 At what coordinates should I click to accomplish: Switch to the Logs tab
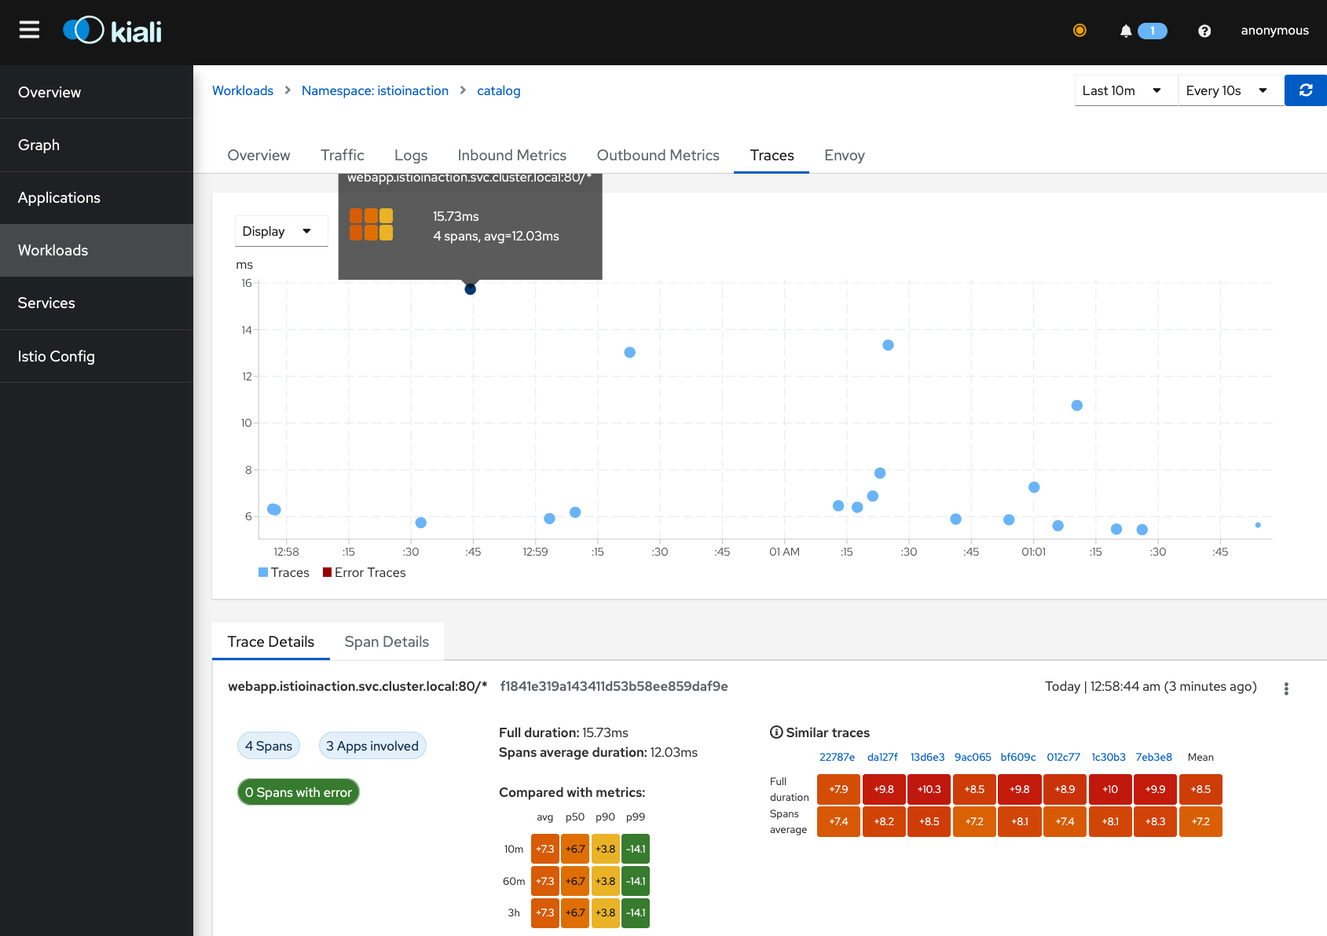[x=411, y=155]
